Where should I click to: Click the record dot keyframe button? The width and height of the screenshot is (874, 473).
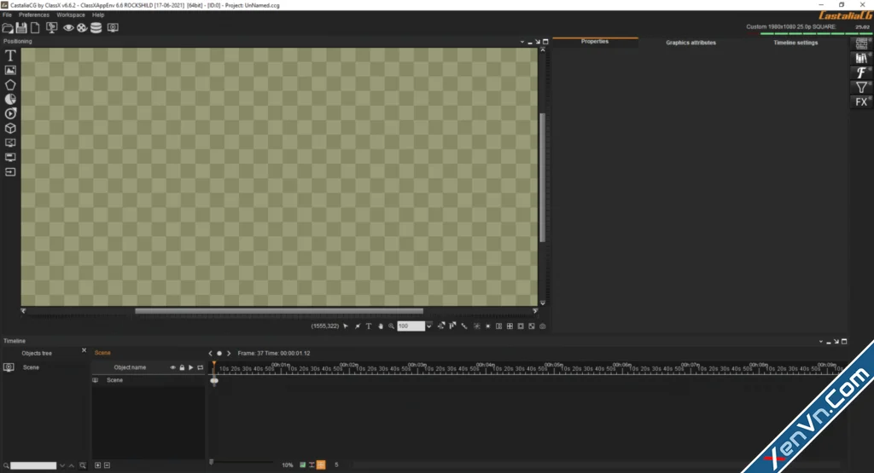click(x=219, y=354)
